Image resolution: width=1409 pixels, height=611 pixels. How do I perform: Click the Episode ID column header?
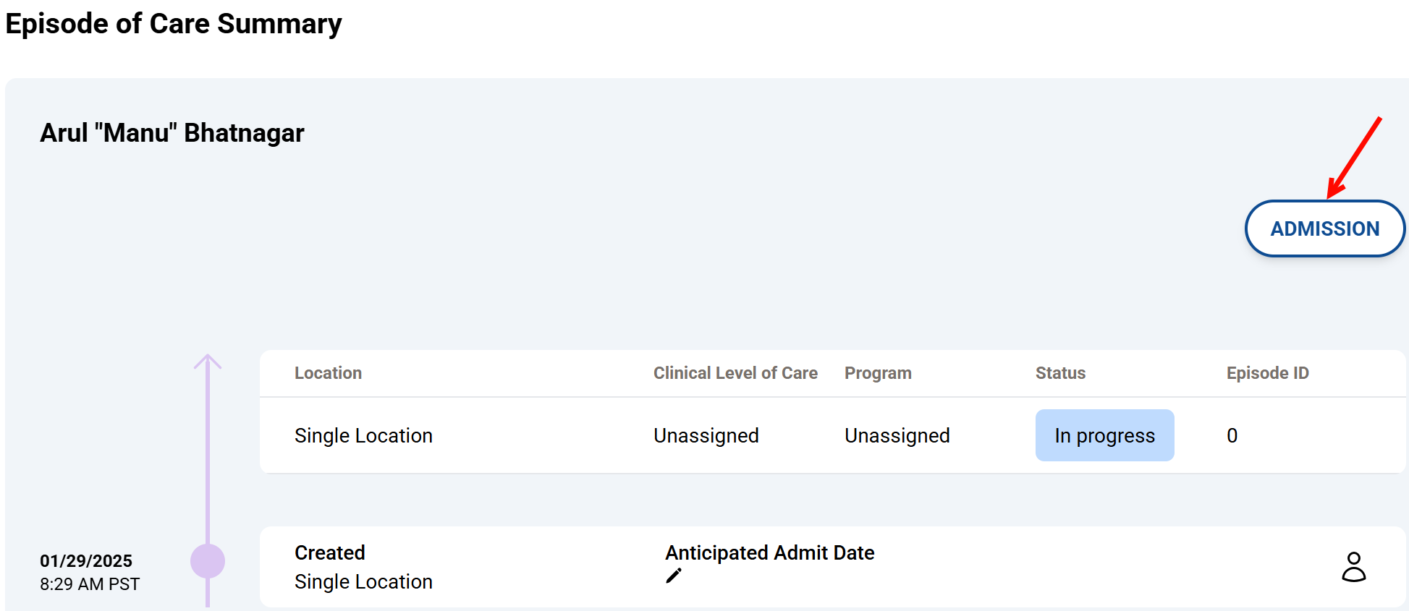tap(1267, 373)
